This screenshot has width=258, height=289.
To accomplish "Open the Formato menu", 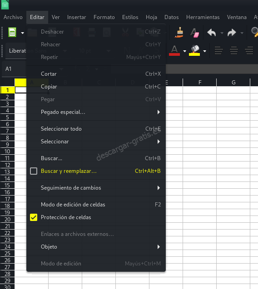I will tap(104, 17).
